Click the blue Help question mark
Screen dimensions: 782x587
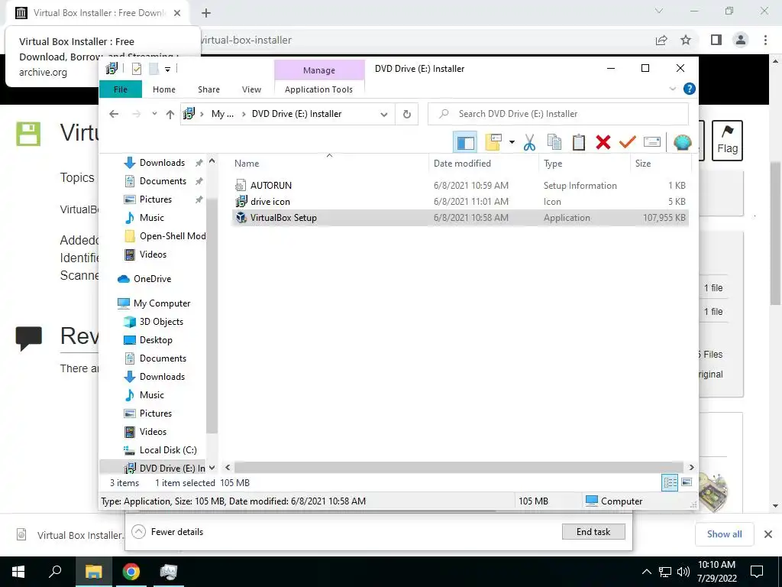tap(690, 89)
